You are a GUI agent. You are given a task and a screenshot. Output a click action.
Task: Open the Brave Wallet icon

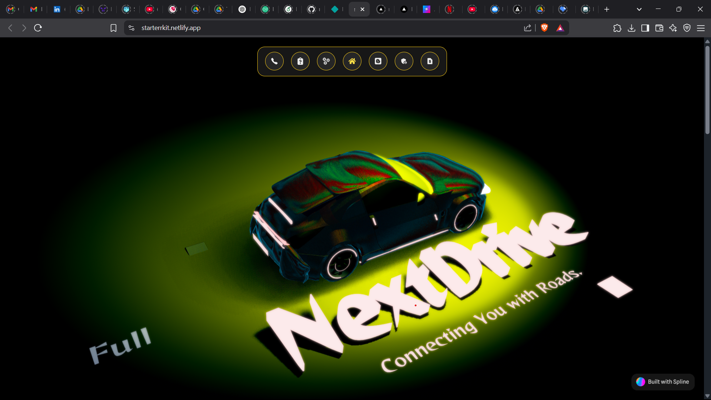659,28
